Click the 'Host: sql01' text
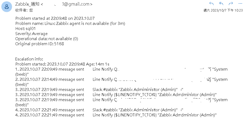The height and width of the screenshot is (118, 246). point(25,29)
